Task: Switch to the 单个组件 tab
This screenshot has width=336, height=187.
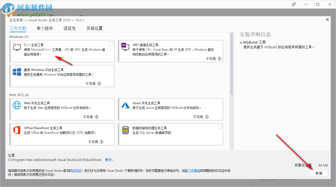Action: coord(45,28)
